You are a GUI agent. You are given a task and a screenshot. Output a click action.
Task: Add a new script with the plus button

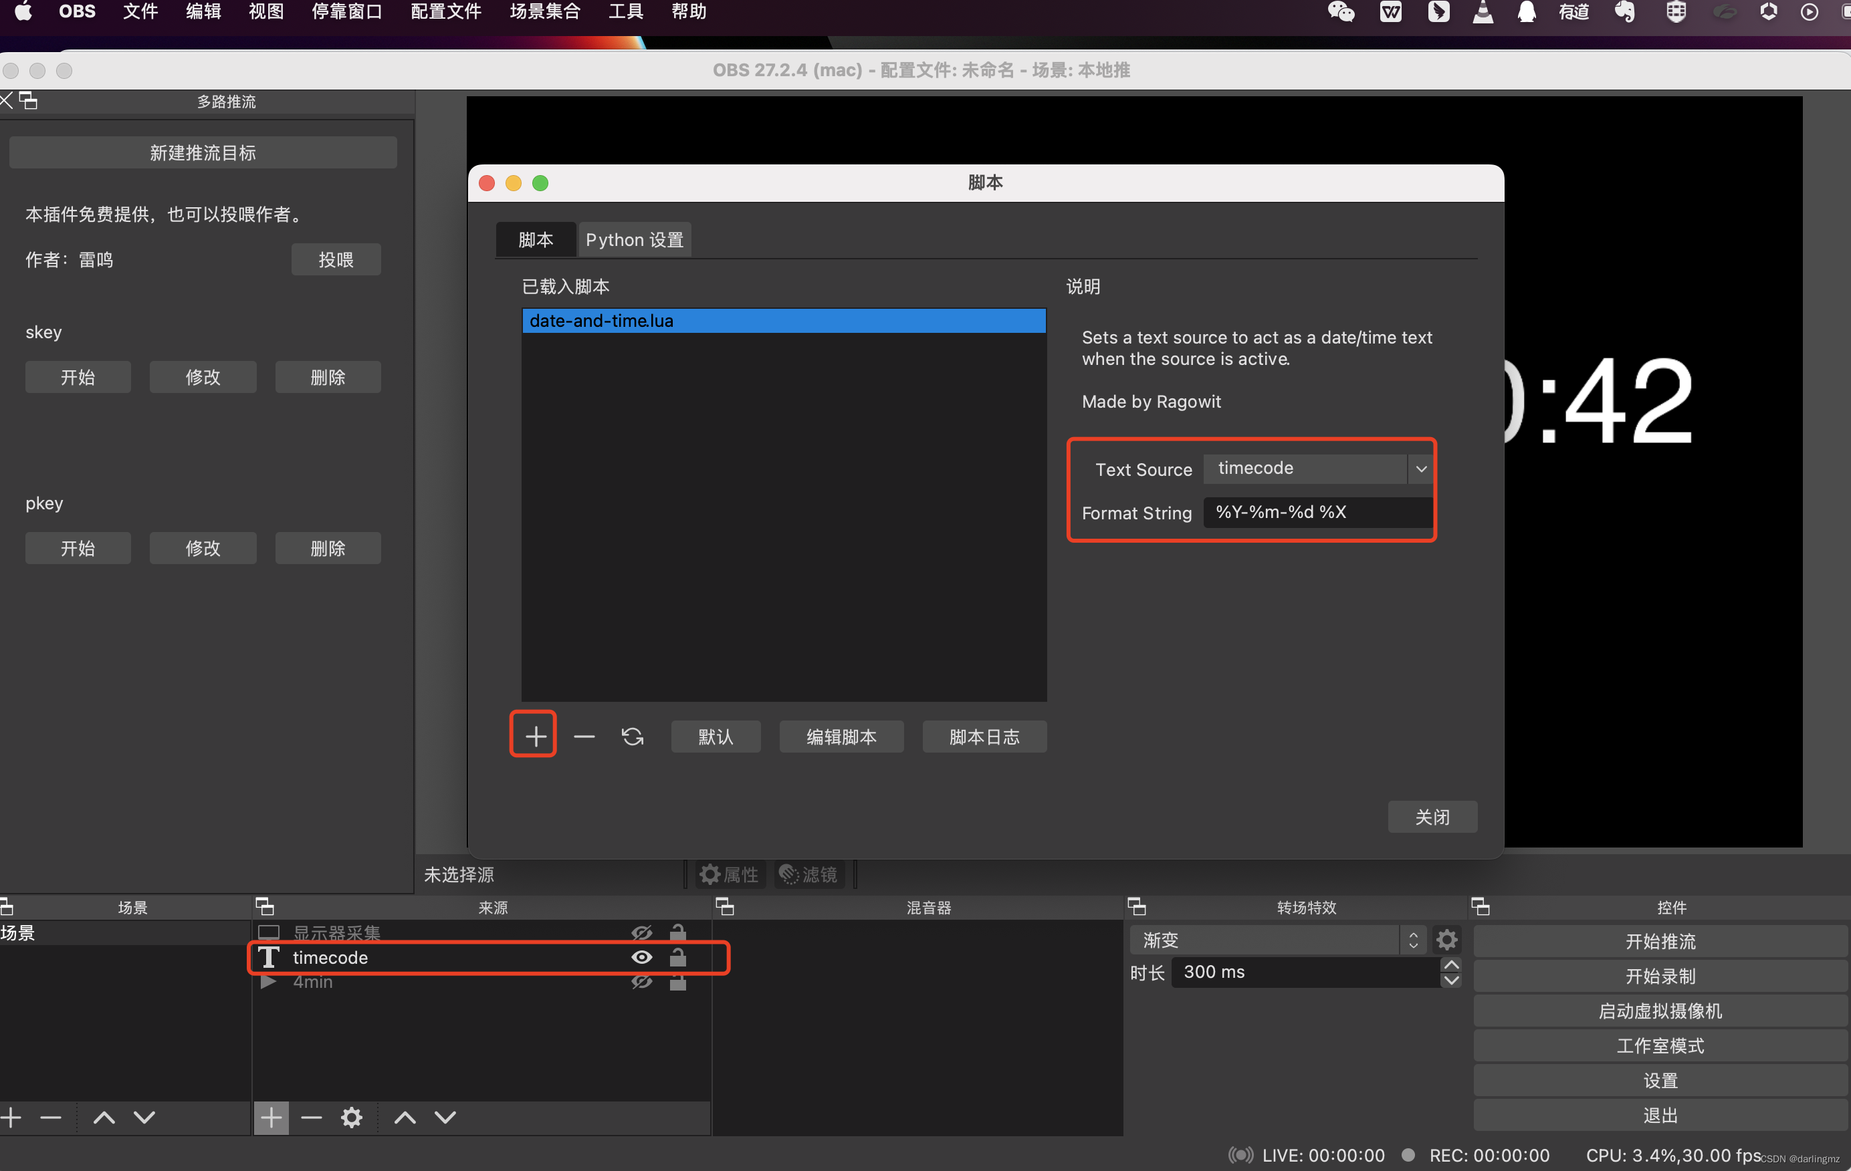[535, 736]
